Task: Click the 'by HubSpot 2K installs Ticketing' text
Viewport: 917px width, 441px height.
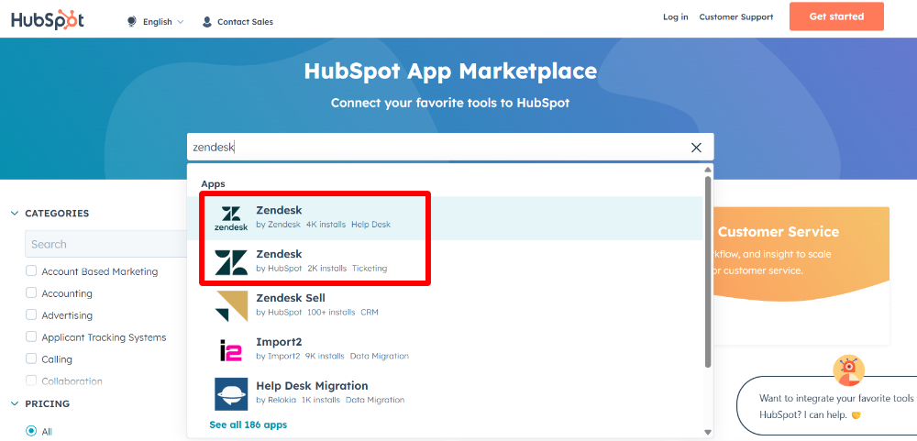Action: 322,269
